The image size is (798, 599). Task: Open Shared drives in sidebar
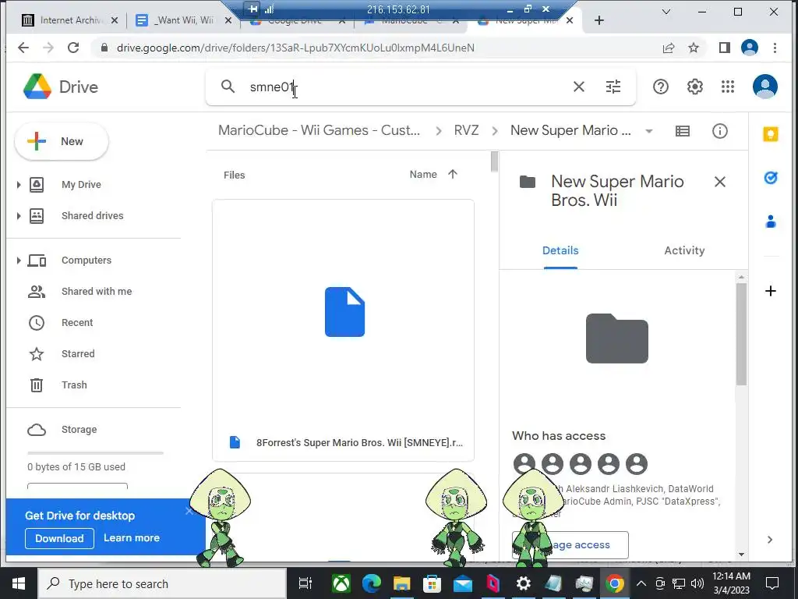92,216
